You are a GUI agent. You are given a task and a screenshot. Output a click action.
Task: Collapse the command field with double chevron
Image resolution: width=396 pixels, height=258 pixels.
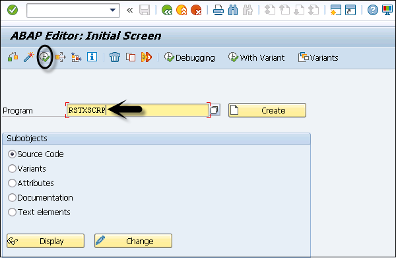(129, 11)
